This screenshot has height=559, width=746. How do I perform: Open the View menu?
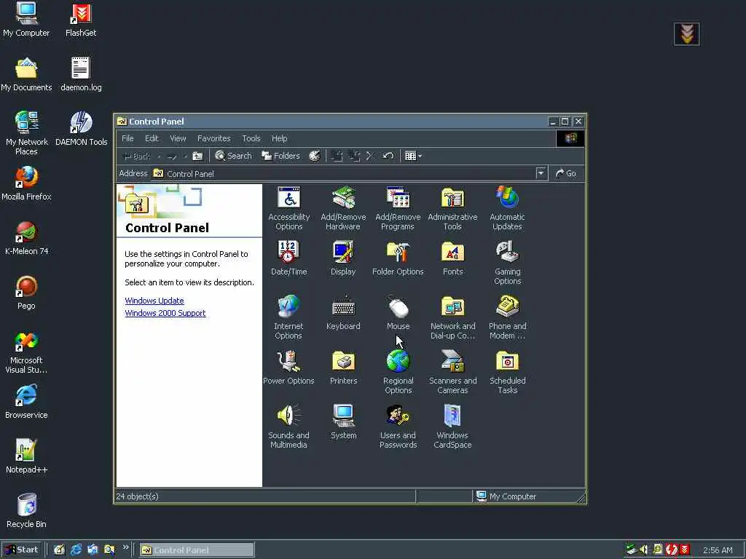(x=178, y=138)
